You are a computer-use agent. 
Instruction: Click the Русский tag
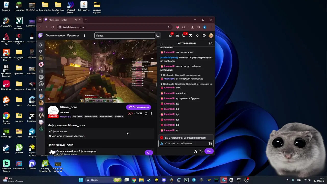tap(77, 116)
